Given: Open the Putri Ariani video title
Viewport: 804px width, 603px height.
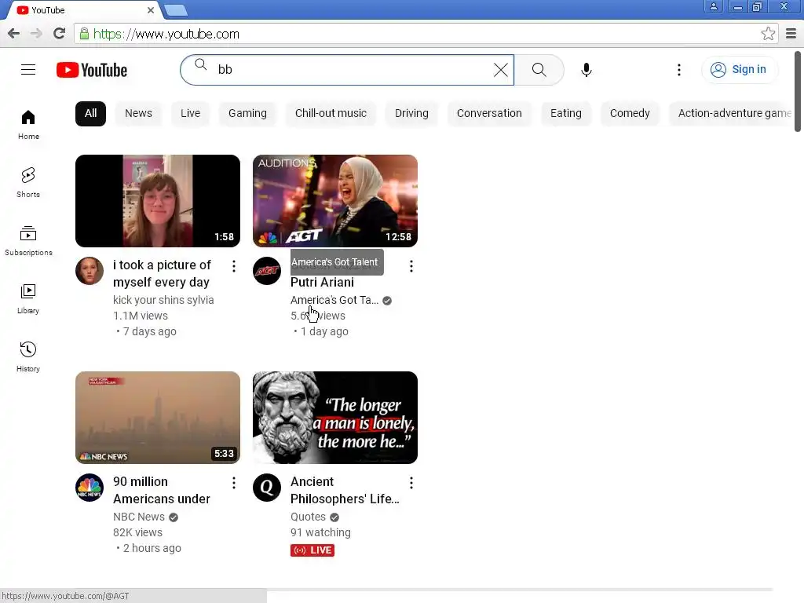Looking at the screenshot, I should [322, 282].
